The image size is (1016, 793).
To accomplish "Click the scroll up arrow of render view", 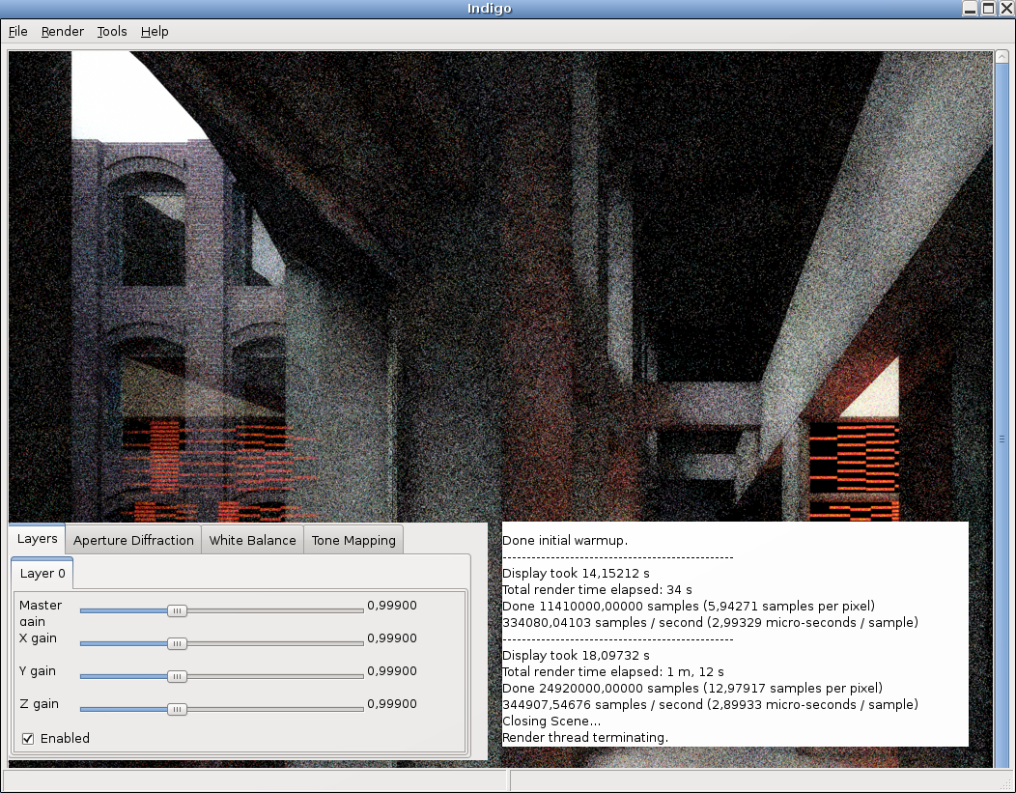I will pyautogui.click(x=1002, y=57).
